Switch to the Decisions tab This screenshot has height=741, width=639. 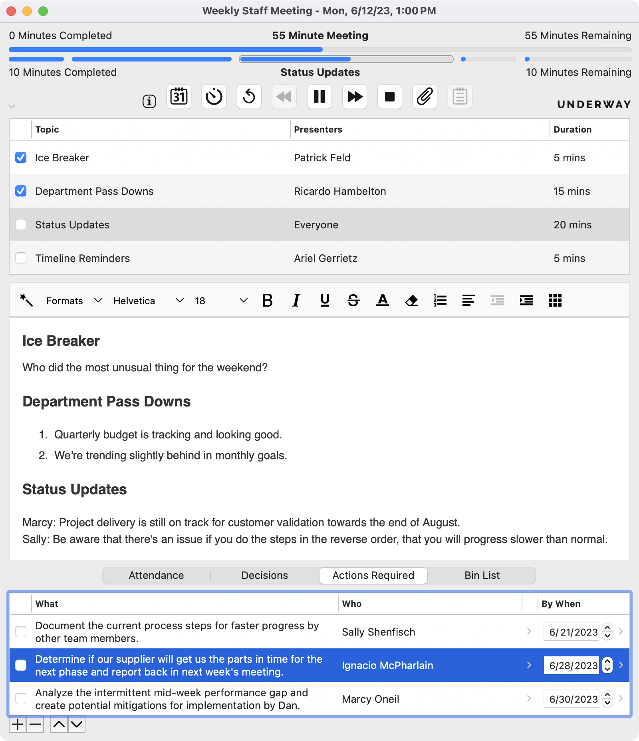(264, 575)
